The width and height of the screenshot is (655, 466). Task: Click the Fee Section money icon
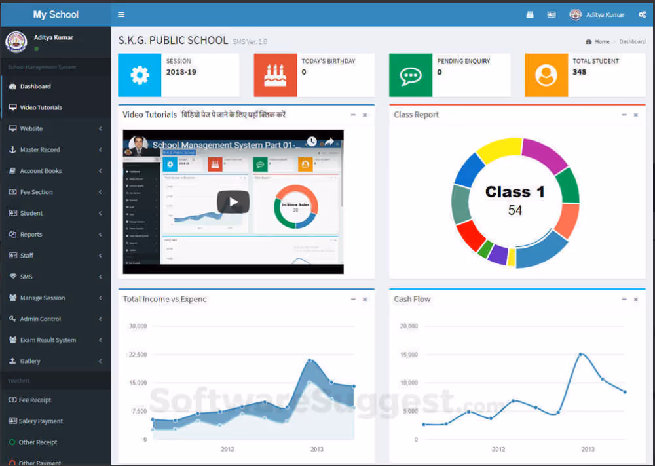[13, 192]
